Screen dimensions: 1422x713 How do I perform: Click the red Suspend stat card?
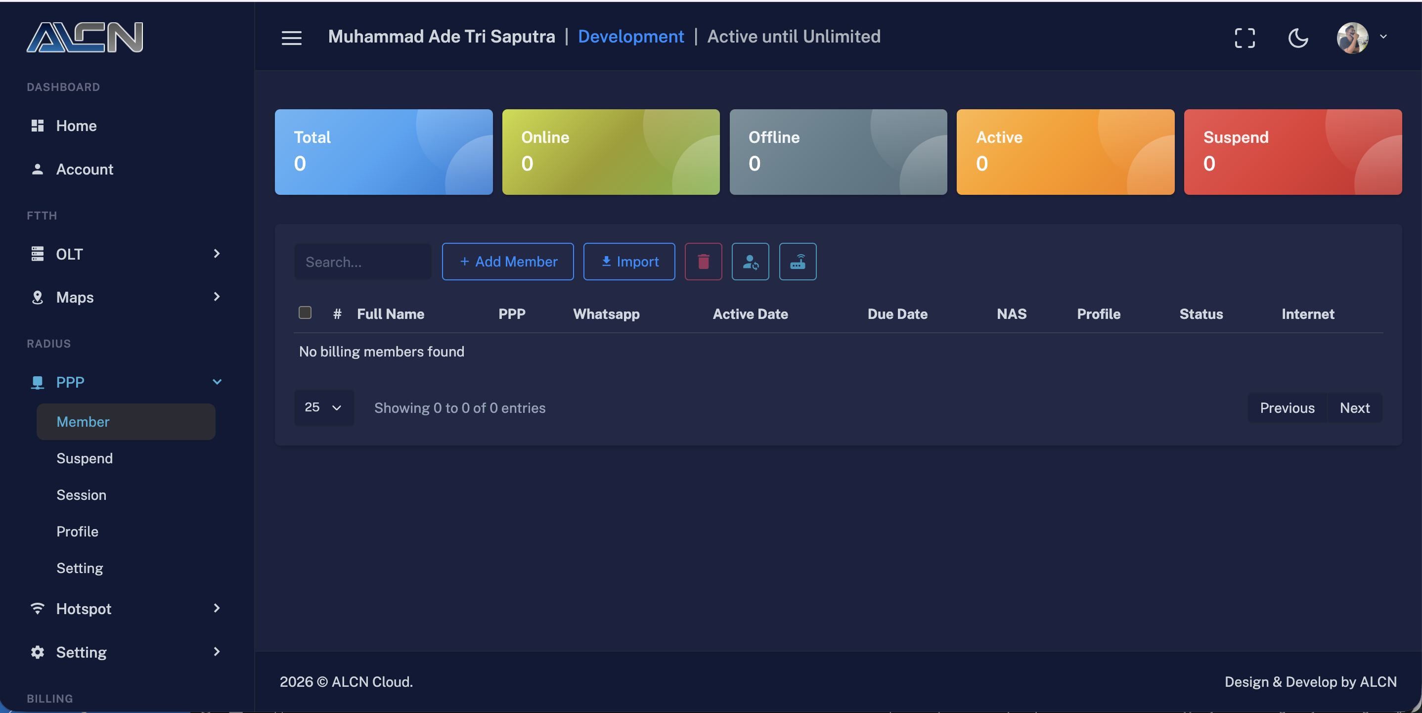click(x=1293, y=152)
